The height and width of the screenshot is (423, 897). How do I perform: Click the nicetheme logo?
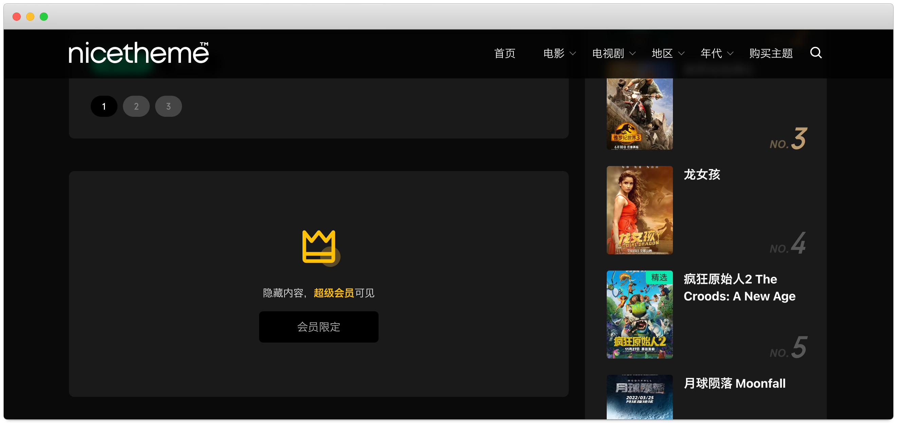(139, 53)
